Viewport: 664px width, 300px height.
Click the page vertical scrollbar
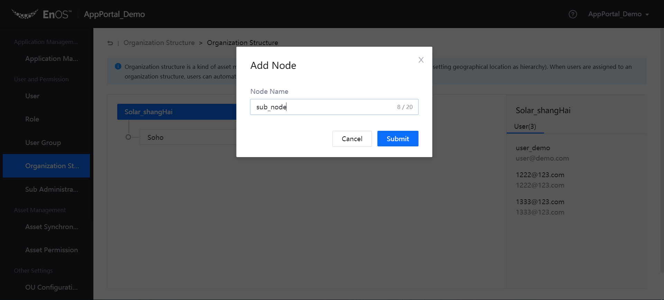pos(662,151)
